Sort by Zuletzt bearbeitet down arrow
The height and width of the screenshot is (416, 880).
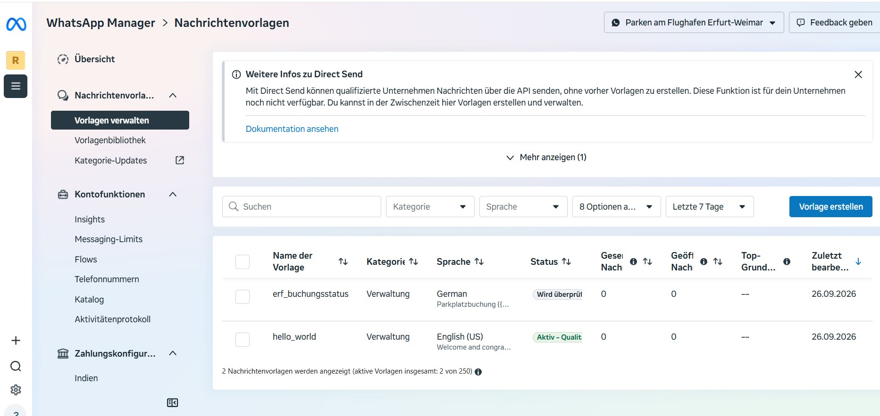(858, 261)
